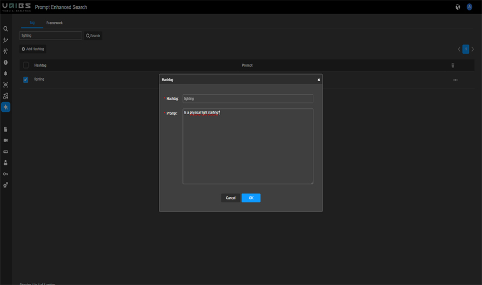Image resolution: width=482 pixels, height=285 pixels.
Task: Toggle the select-all checkbox in Hashtag header
Action: tap(26, 65)
